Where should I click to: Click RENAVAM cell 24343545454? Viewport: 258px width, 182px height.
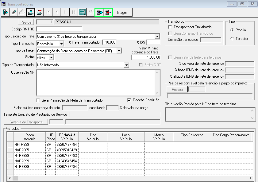67,161
